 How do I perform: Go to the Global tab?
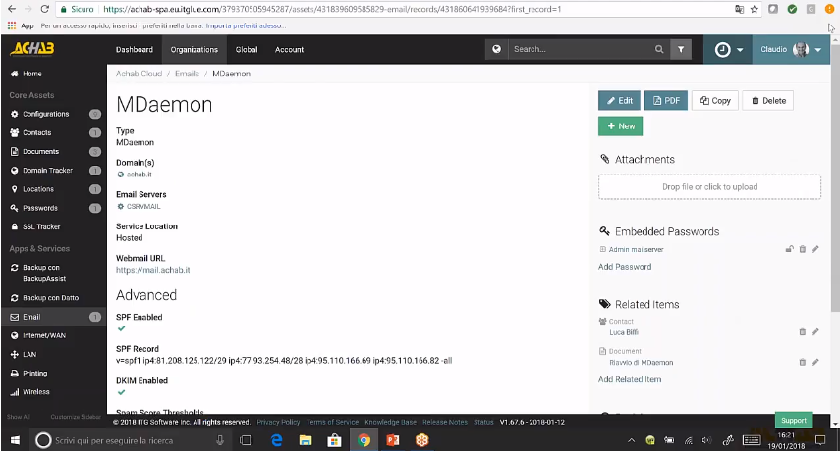pyautogui.click(x=246, y=49)
